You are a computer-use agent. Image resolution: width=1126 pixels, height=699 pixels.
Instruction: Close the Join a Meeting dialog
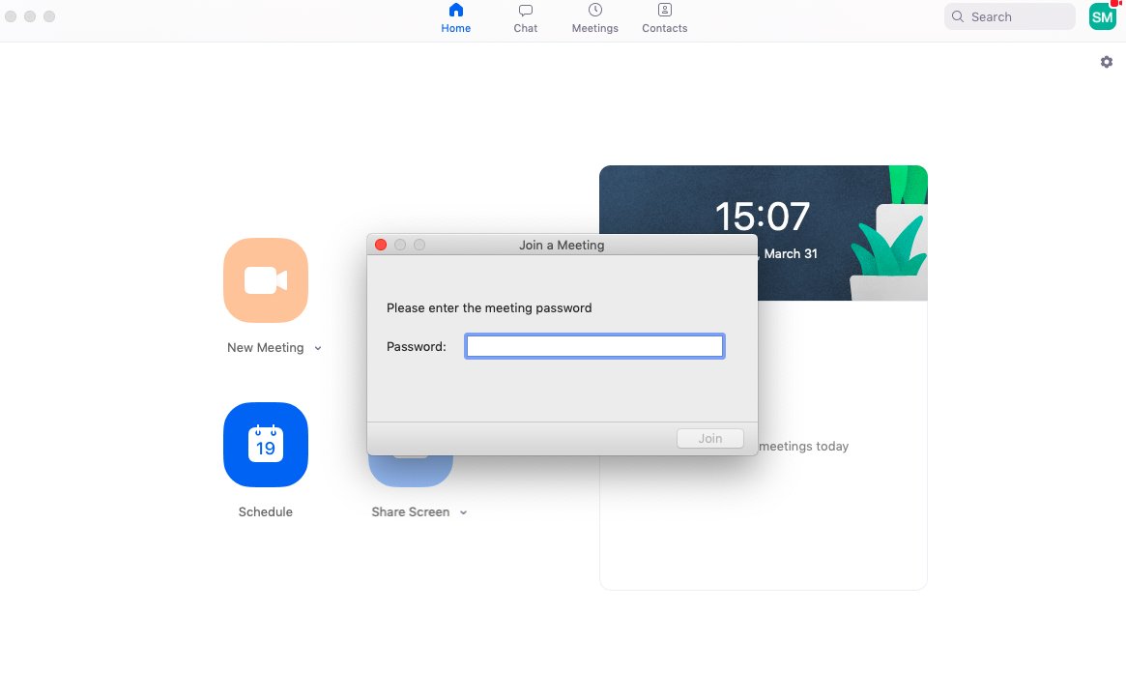381,245
